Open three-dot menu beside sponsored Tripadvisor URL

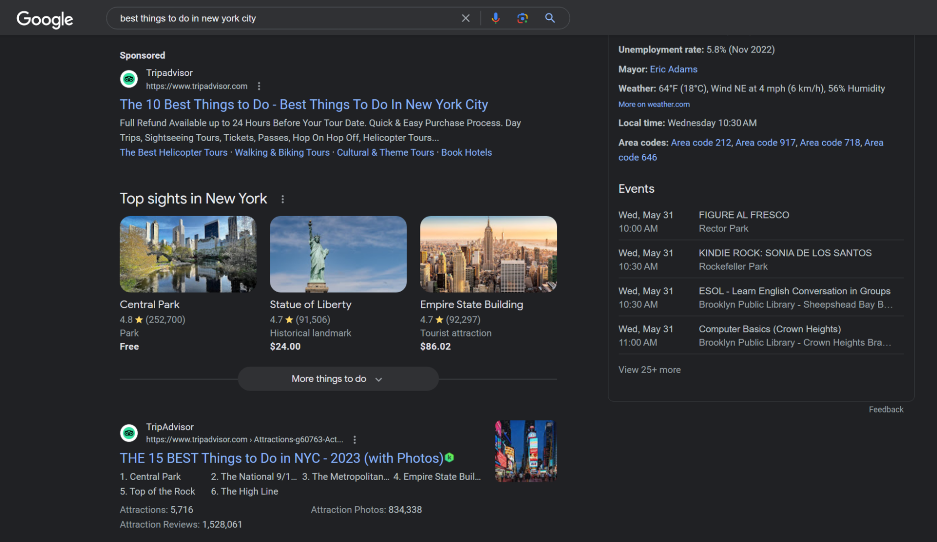pos(259,86)
